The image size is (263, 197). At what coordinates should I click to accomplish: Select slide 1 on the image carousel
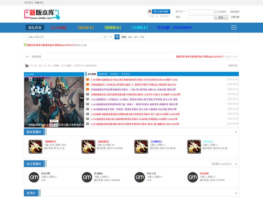[x=27, y=79]
